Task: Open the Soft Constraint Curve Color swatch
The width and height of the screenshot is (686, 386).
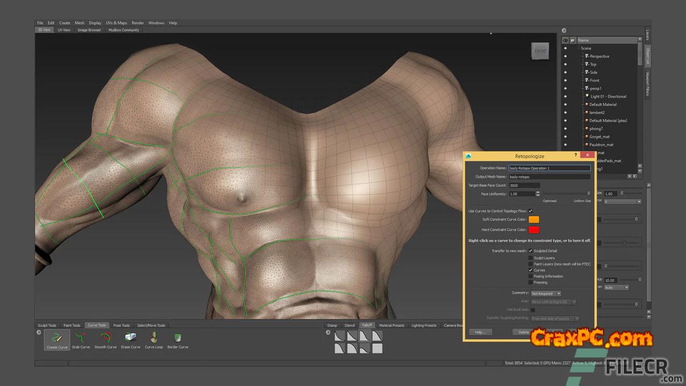Action: click(534, 219)
